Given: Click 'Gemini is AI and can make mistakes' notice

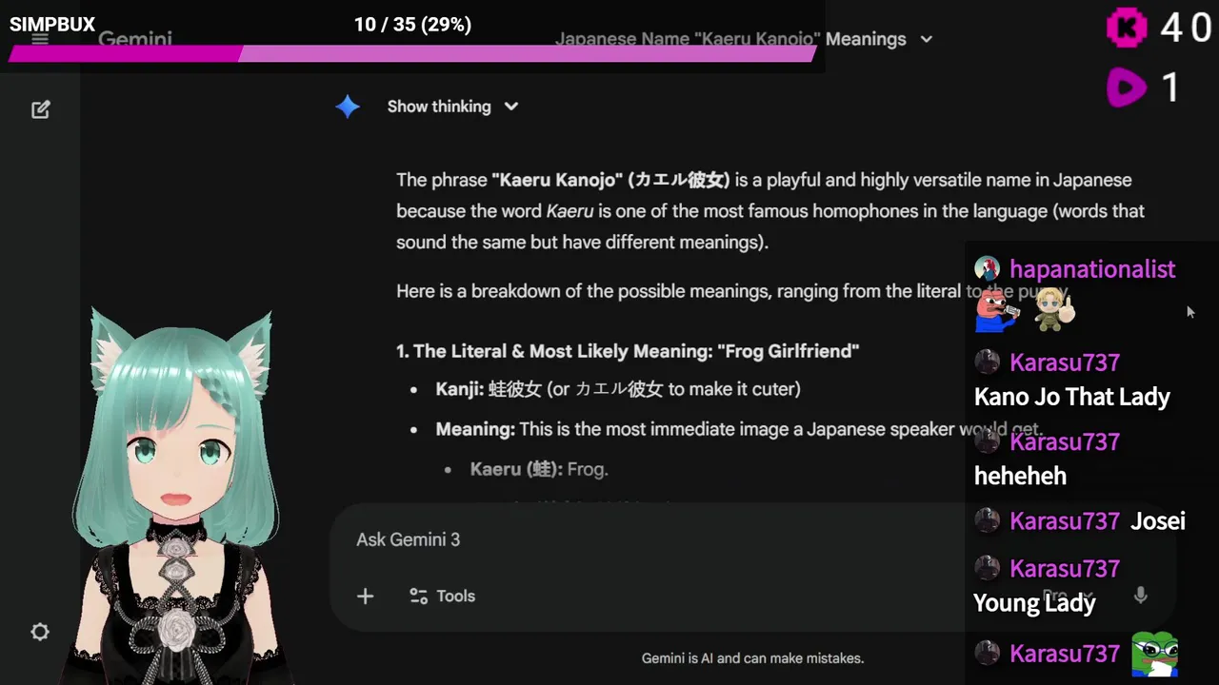Looking at the screenshot, I should 752,657.
